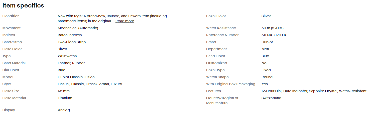Click the "Switzerland" manufacture country value
This screenshot has width=380, height=115.
[x=271, y=98]
